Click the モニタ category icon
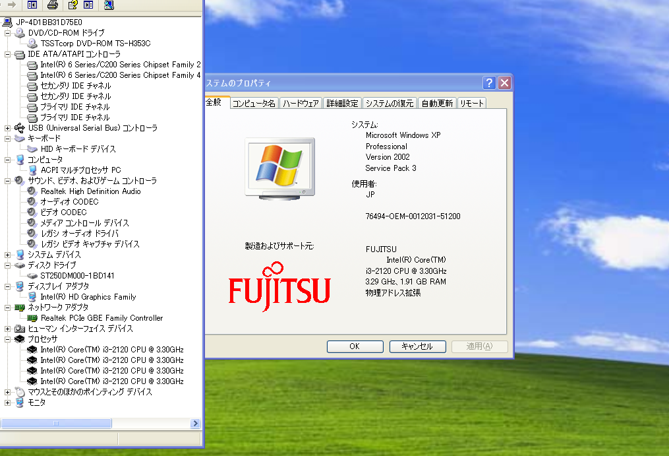669x456 pixels. pos(20,403)
